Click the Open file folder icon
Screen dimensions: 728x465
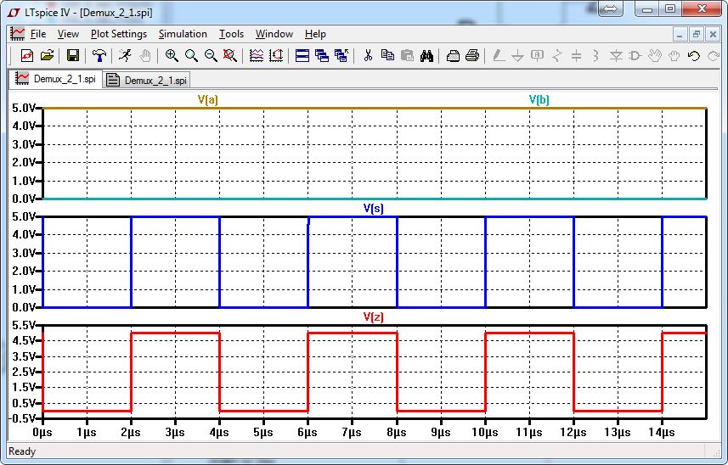pos(47,56)
